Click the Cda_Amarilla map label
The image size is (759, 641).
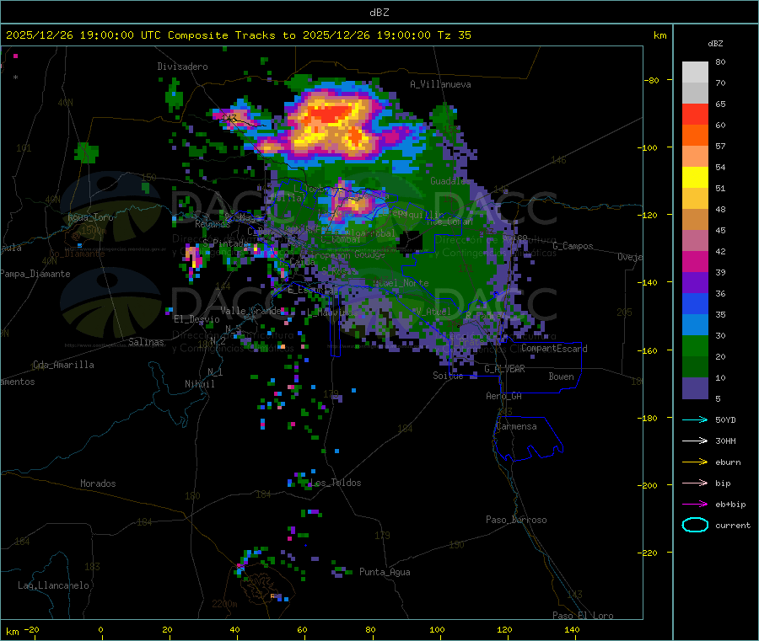click(63, 365)
